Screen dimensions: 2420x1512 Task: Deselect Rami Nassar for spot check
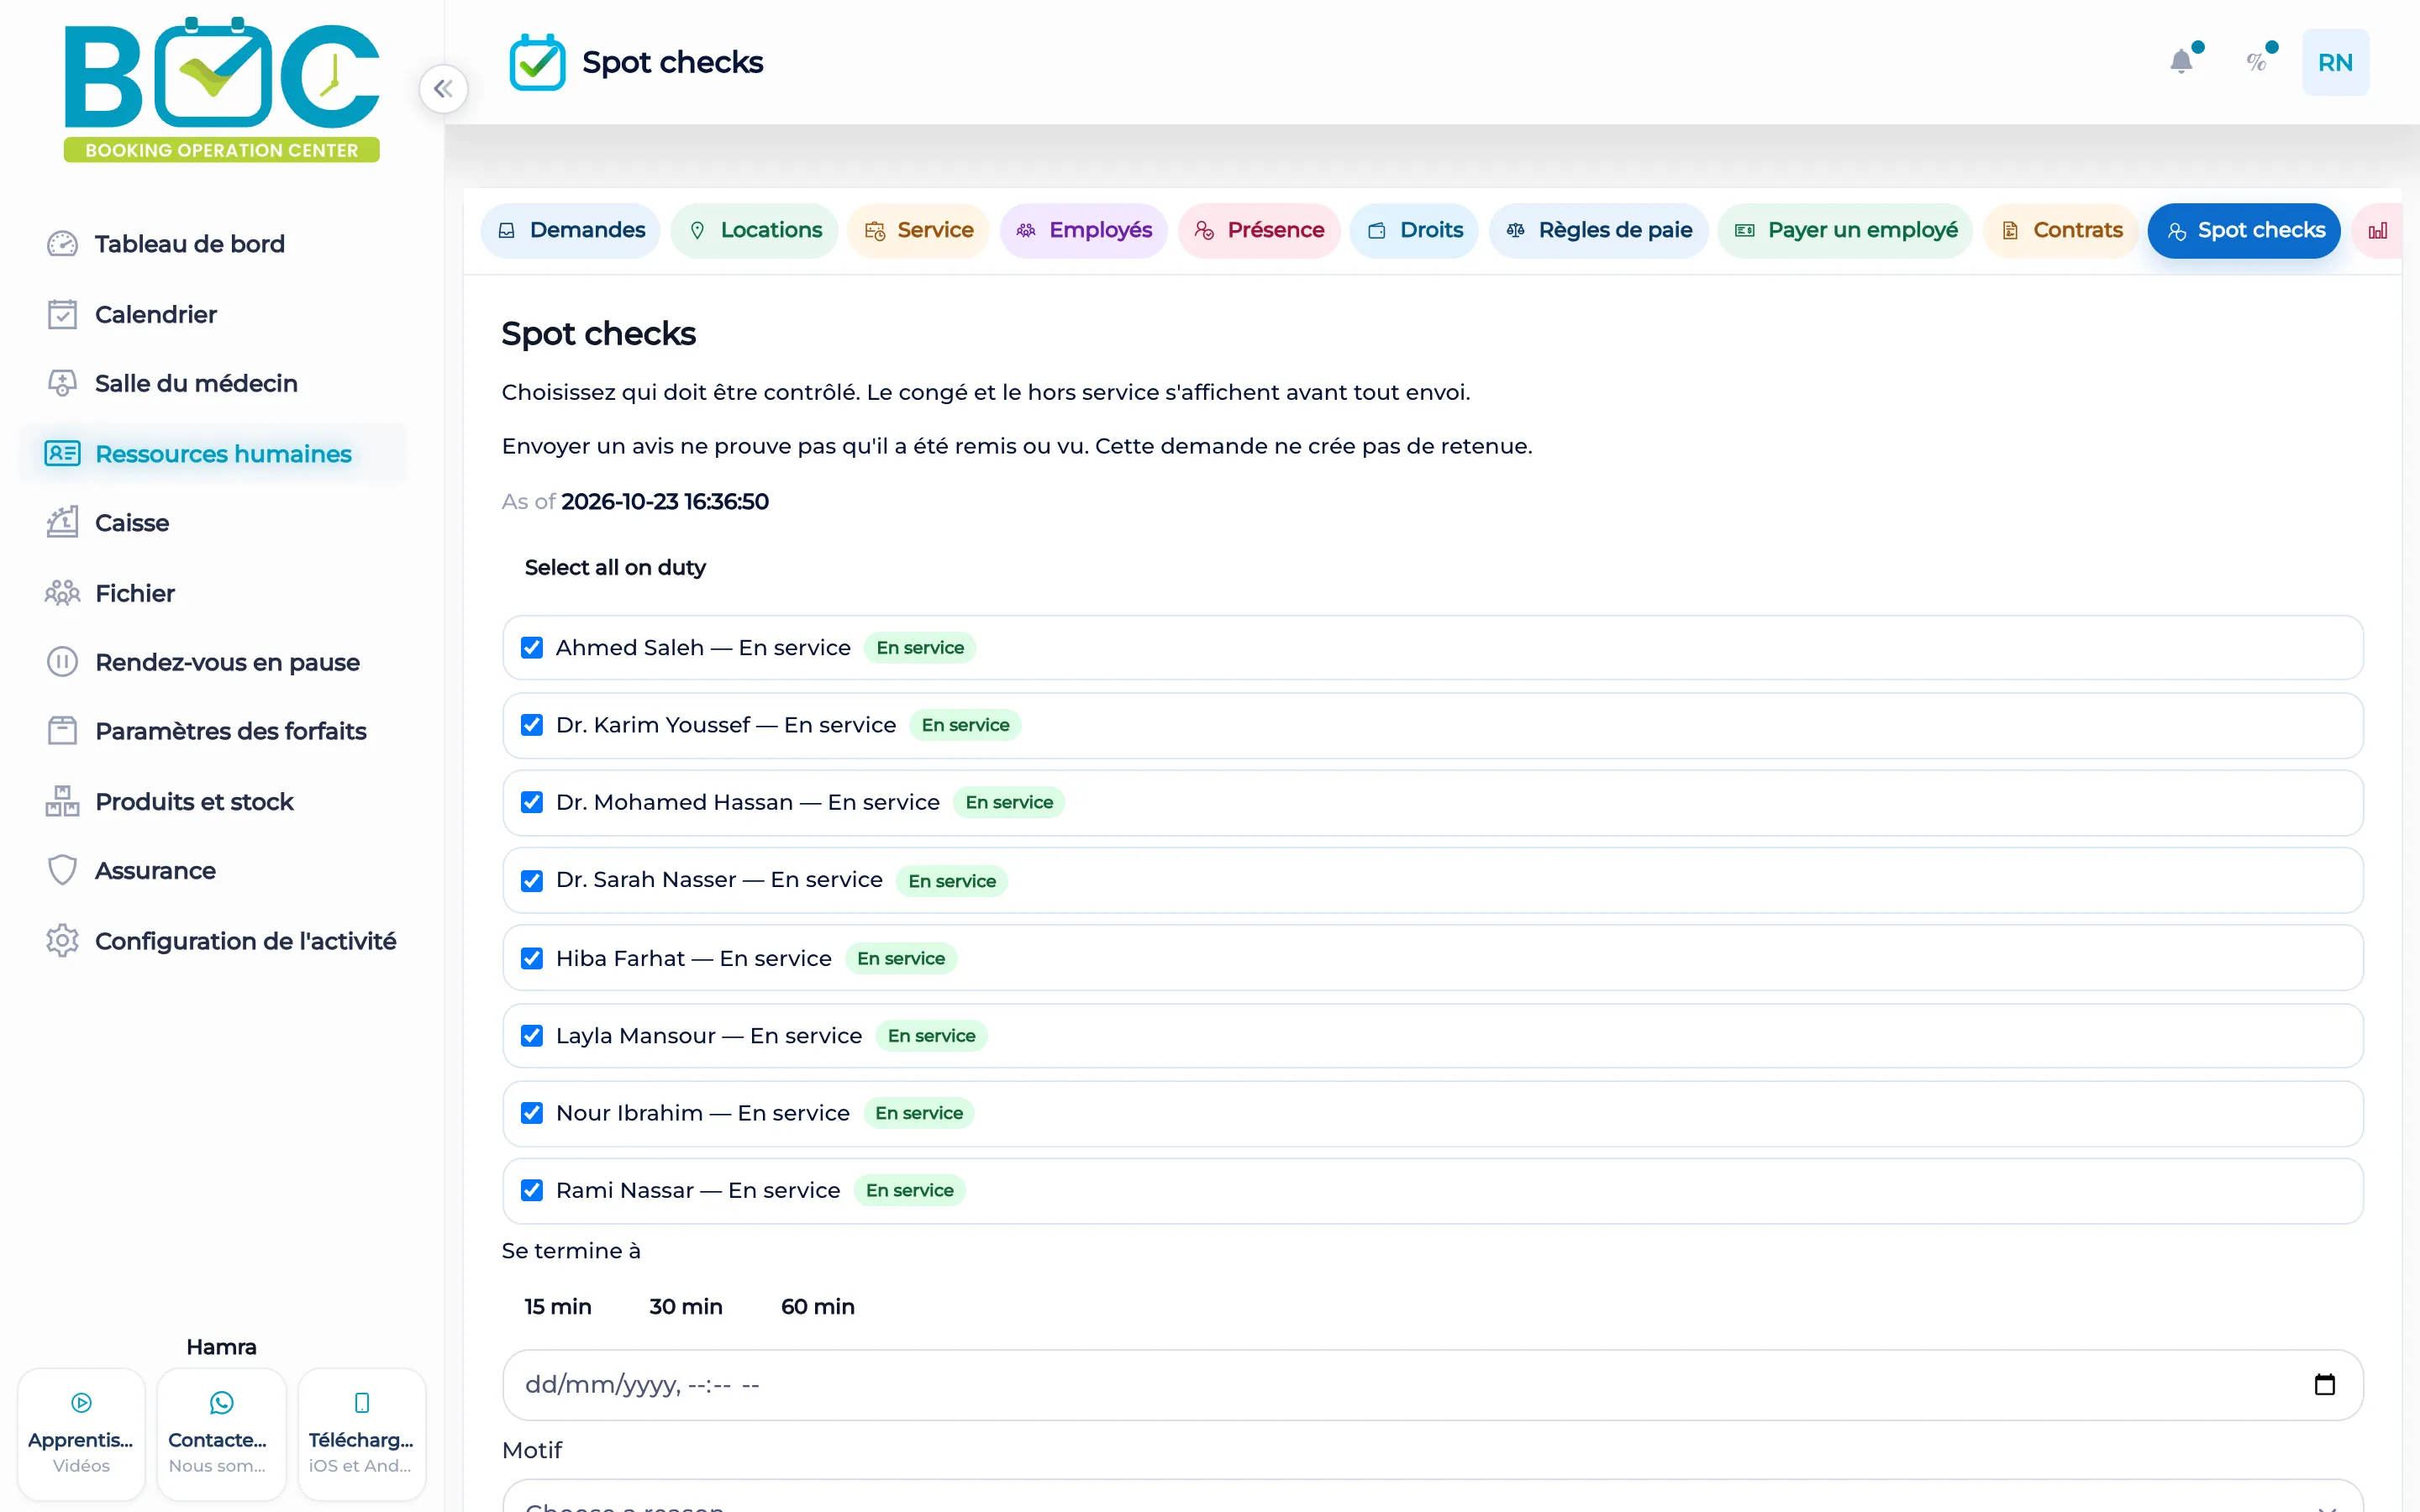(x=532, y=1190)
